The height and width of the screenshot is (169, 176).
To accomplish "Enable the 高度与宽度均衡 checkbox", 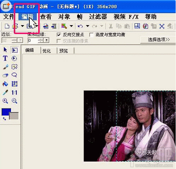I will pos(91,35).
